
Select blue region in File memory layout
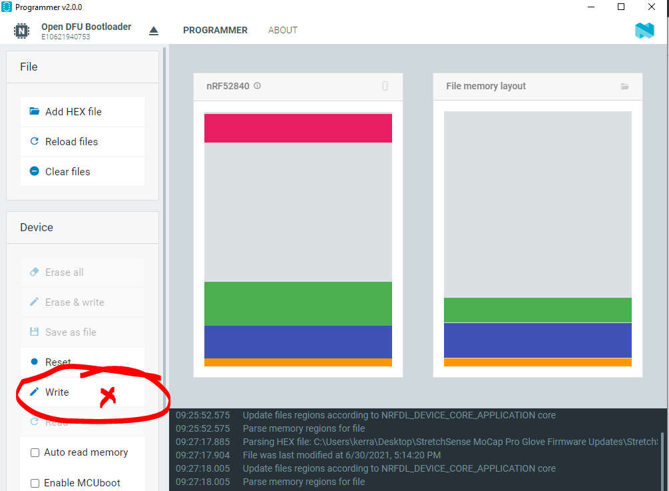[x=538, y=340]
